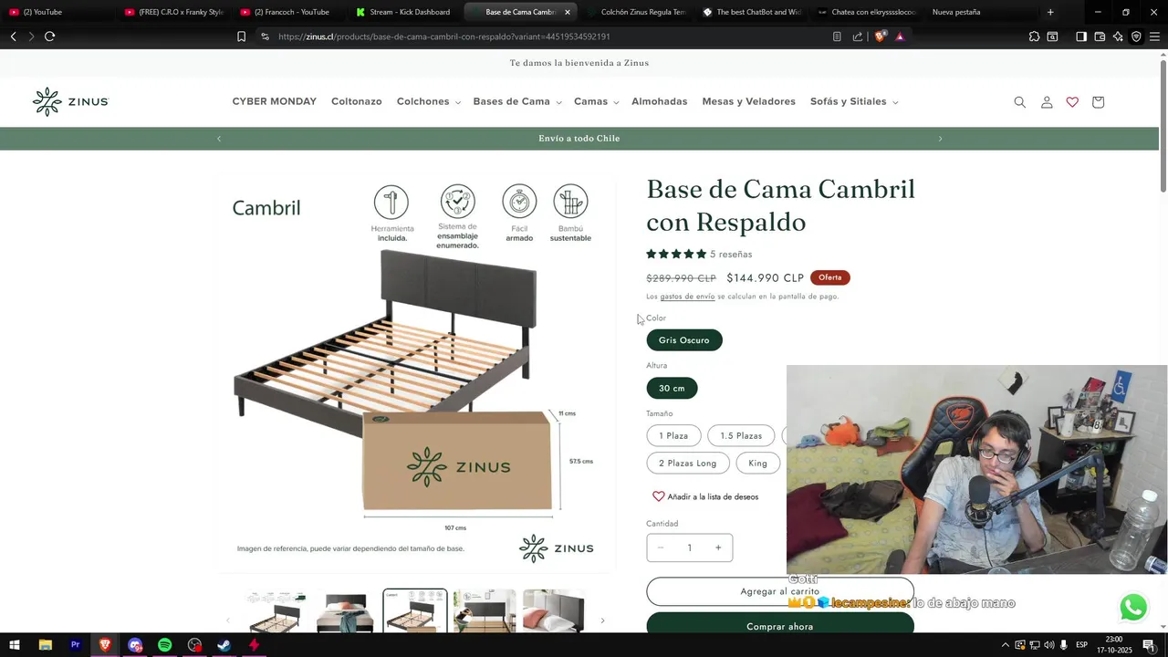This screenshot has width=1168, height=657.
Task: Open the shopping cart icon
Action: (1098, 102)
